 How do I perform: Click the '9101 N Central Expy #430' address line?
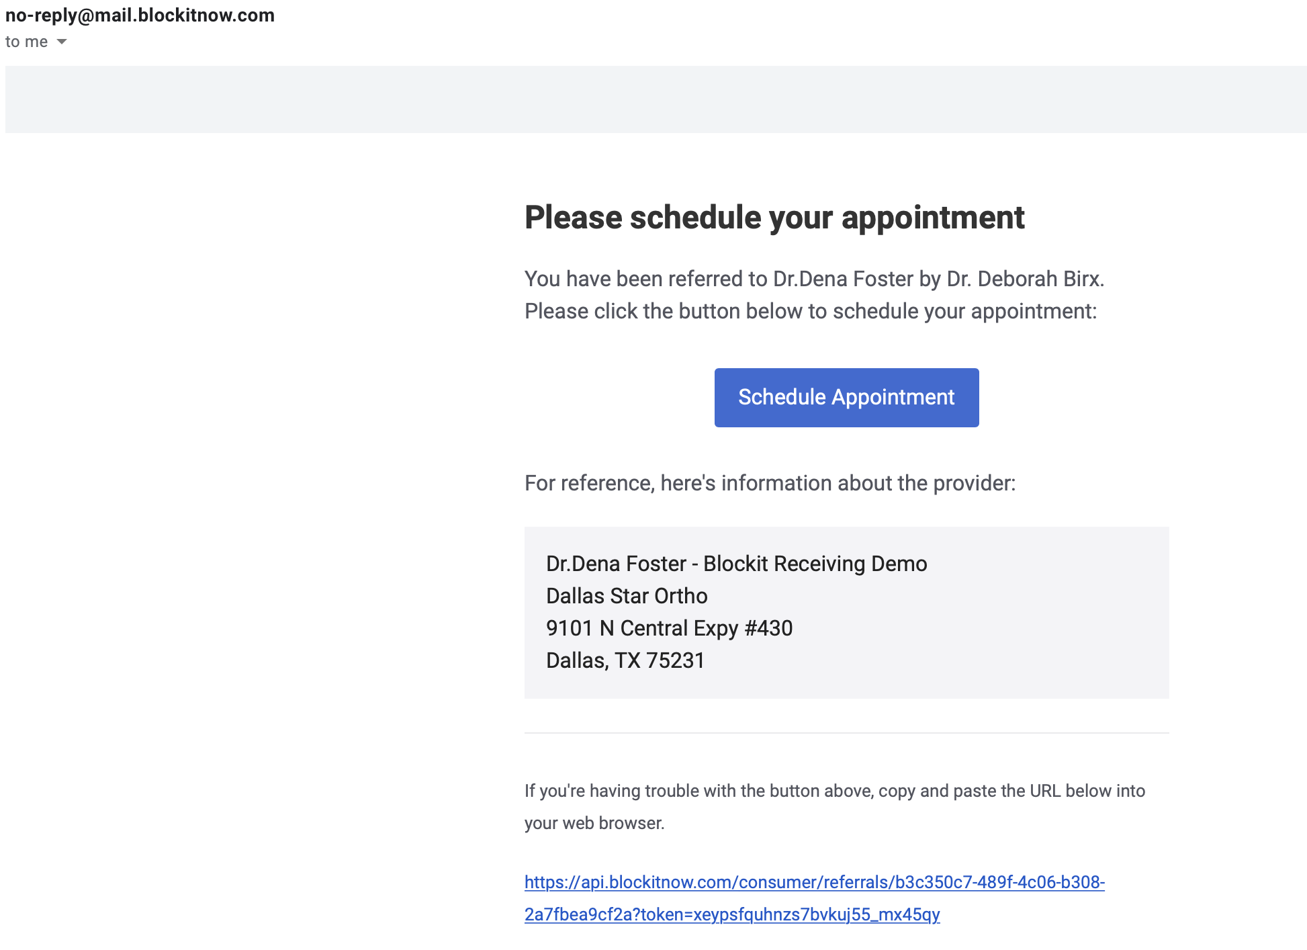pos(669,628)
